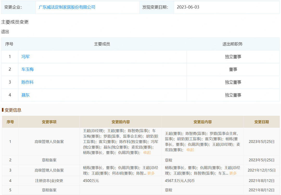Click the 2021年12月15日 date
281x195 pixels.
[x=261, y=170]
